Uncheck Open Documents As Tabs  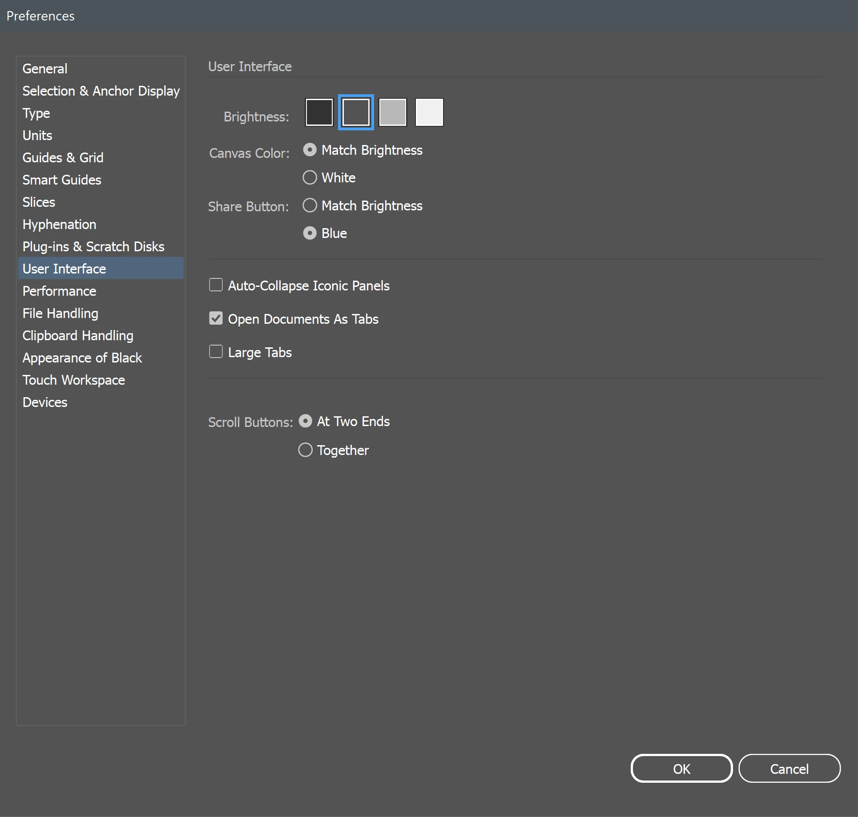(x=216, y=318)
